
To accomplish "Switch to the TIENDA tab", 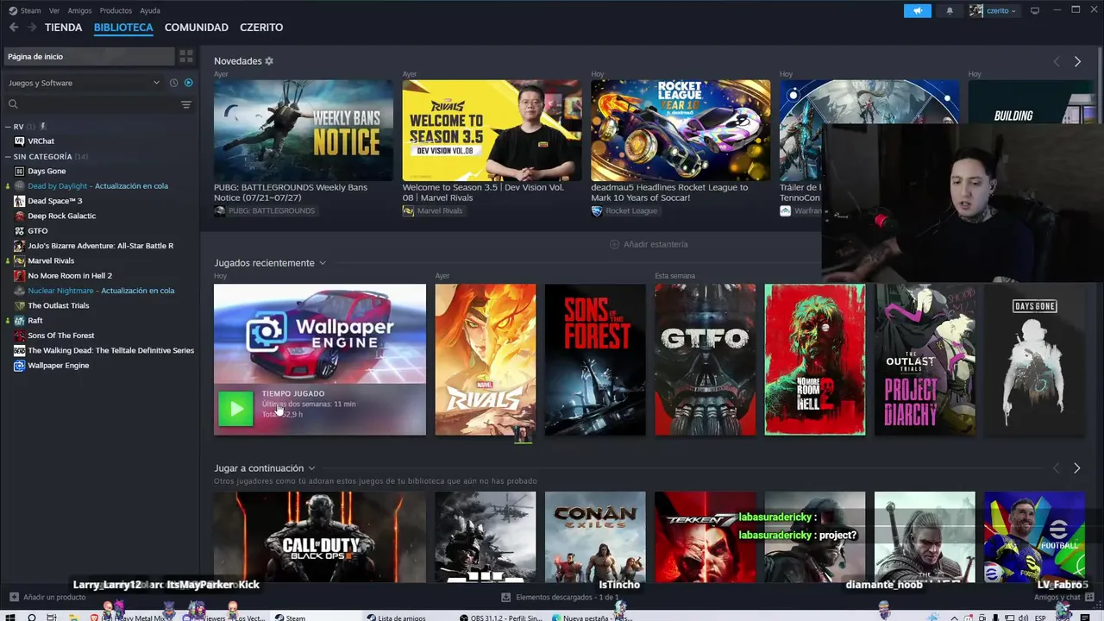I will click(x=64, y=28).
